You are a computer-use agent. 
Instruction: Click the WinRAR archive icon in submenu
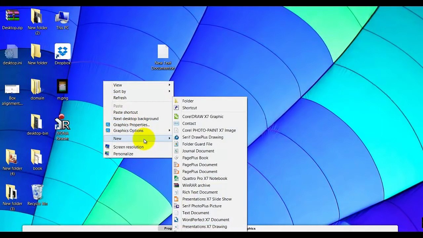click(176, 185)
